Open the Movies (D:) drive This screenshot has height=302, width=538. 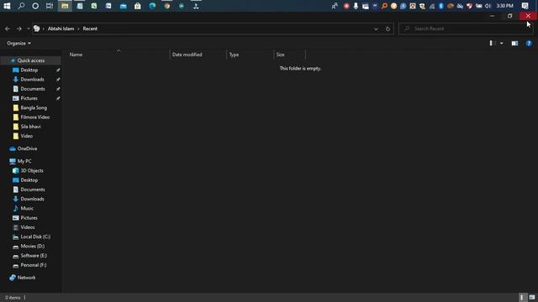pyautogui.click(x=33, y=246)
